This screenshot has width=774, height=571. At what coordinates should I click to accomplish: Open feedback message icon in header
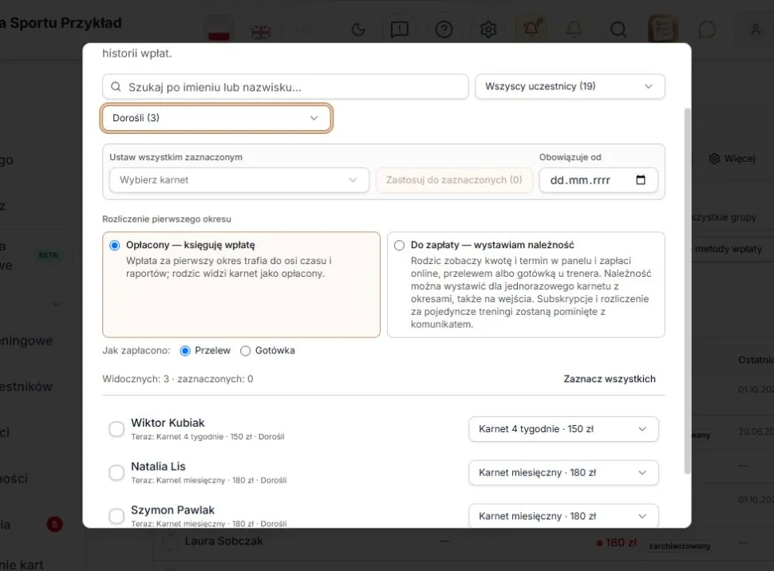pyautogui.click(x=399, y=30)
